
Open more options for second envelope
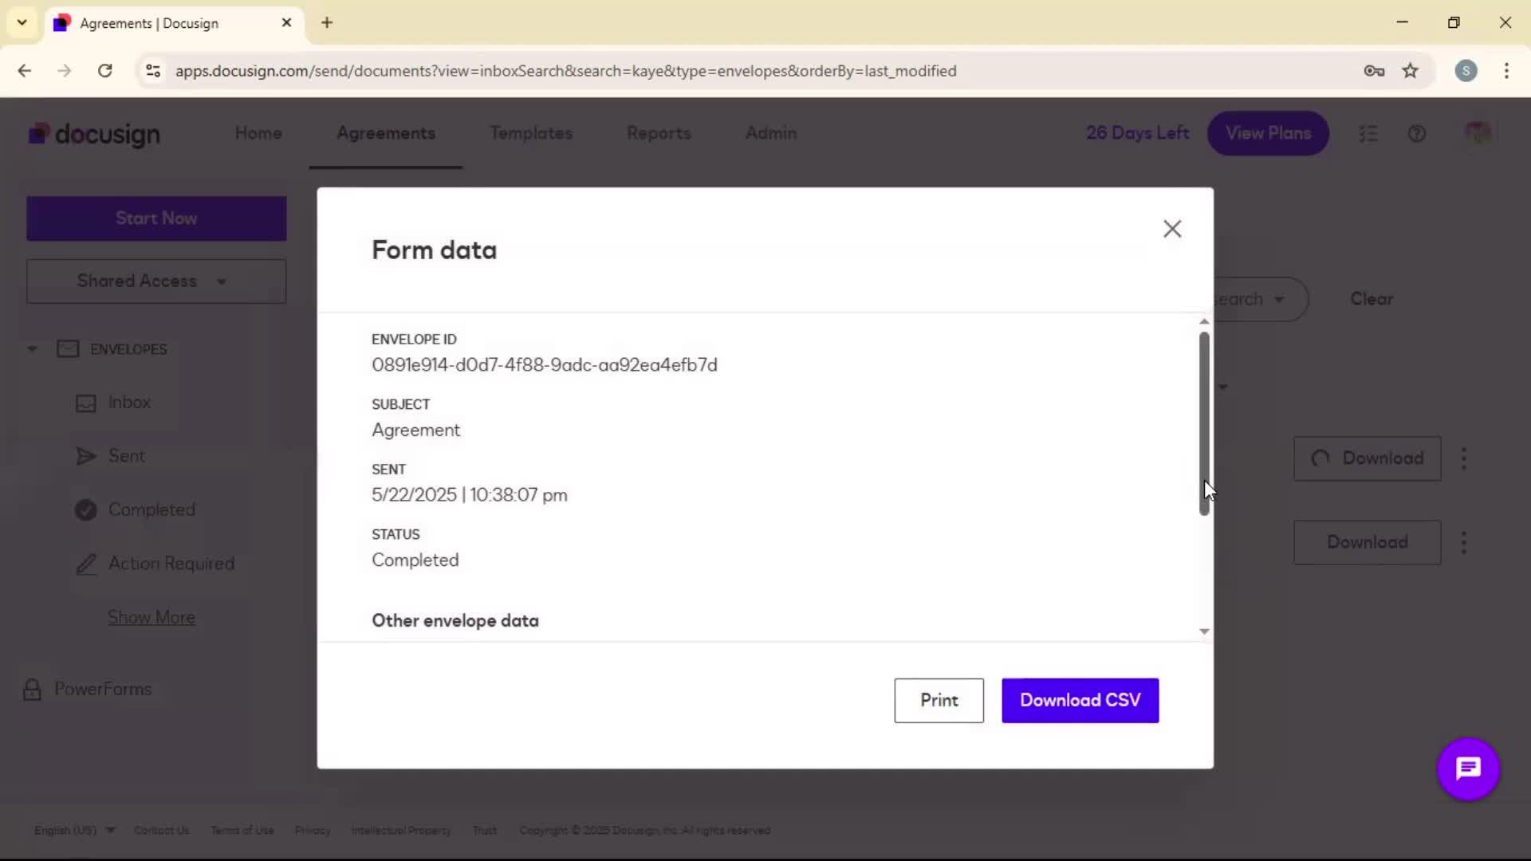pos(1463,542)
